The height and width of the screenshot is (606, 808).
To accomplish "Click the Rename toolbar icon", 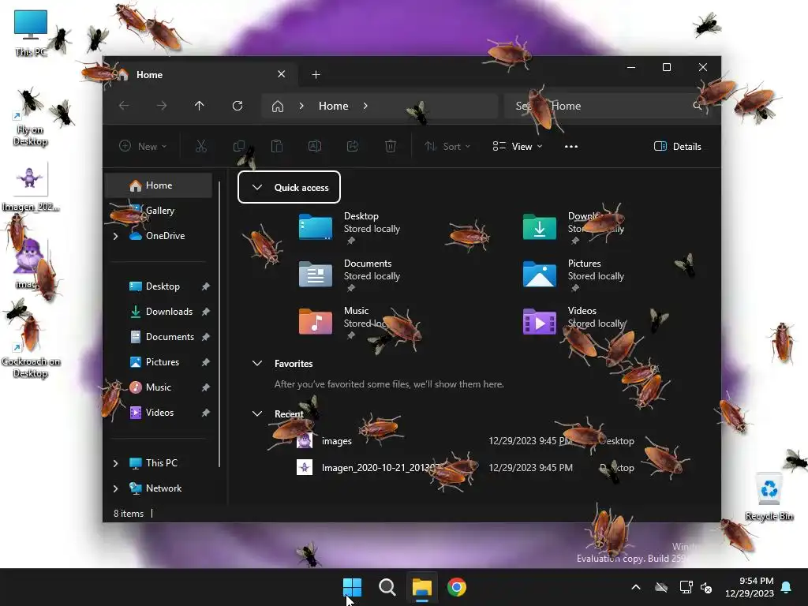I will [x=315, y=146].
